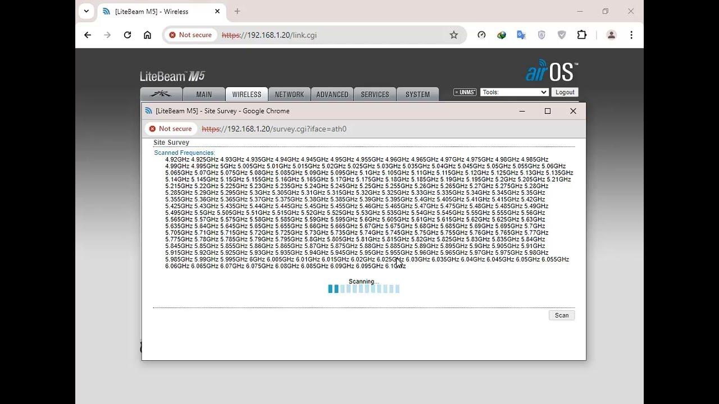
Task: Close the LiteBeam M5 Wireless tab
Action: (217, 11)
